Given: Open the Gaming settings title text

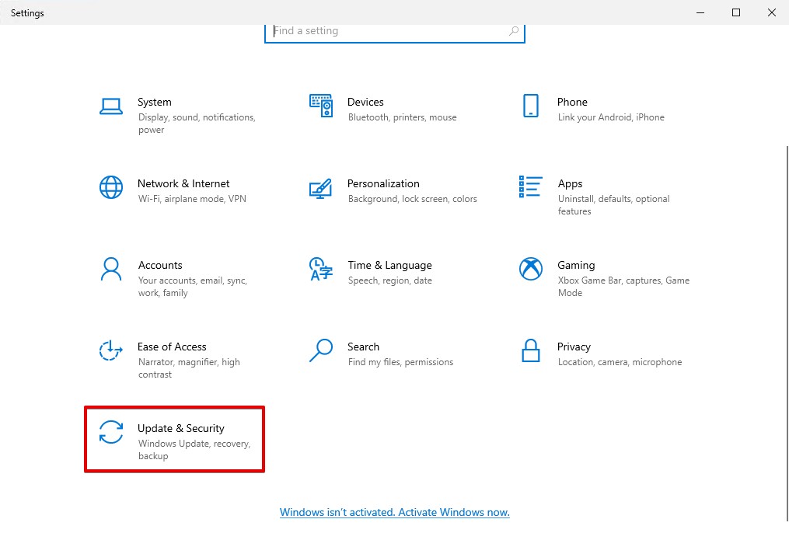Looking at the screenshot, I should (x=576, y=265).
